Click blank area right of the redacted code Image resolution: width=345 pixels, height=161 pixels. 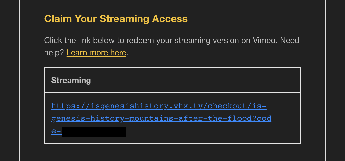click(x=211, y=132)
